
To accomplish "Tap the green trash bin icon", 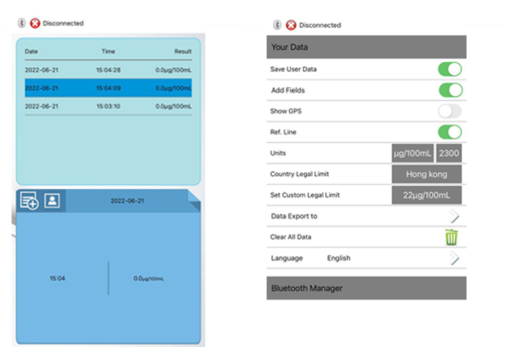I will (x=451, y=237).
